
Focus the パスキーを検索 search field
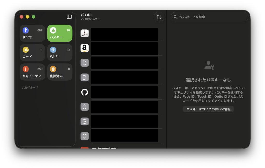(x=209, y=17)
